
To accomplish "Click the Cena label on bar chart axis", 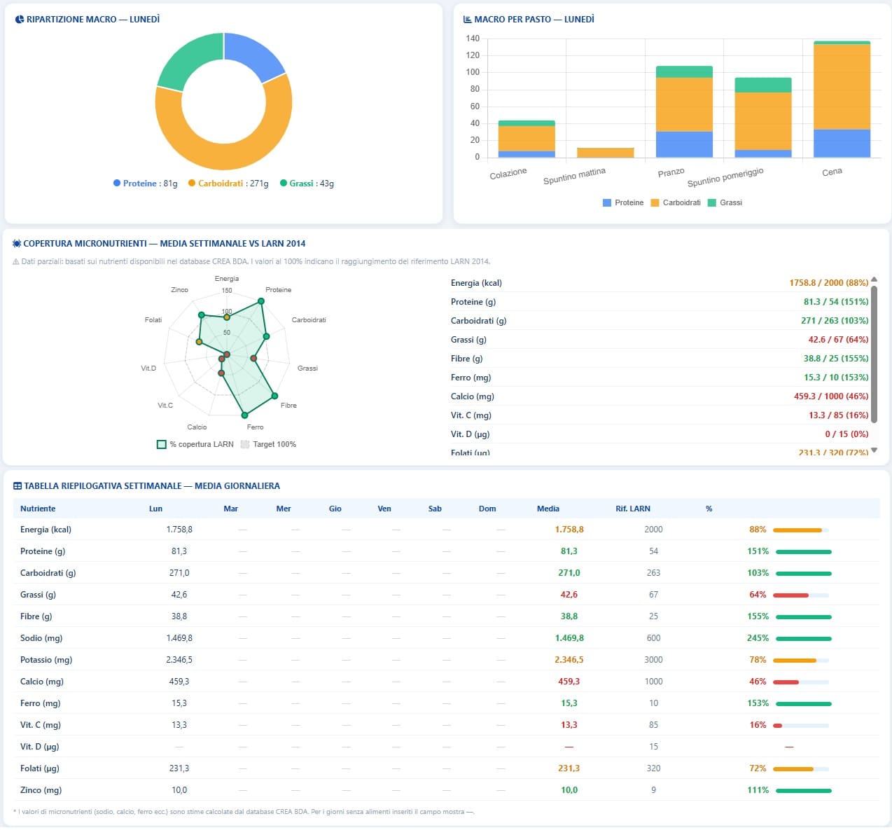I will pyautogui.click(x=832, y=172).
